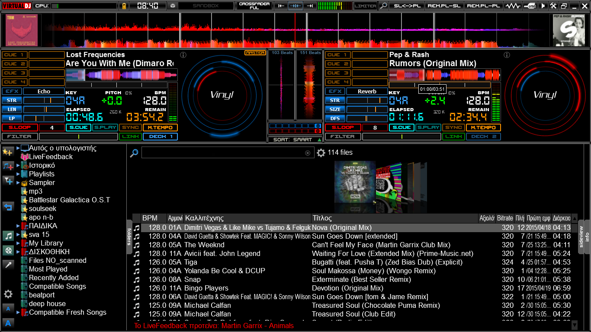Image resolution: width=591 pixels, height=332 pixels.
Task: Adjust the STR effect slider on deck 1
Action: (x=44, y=100)
